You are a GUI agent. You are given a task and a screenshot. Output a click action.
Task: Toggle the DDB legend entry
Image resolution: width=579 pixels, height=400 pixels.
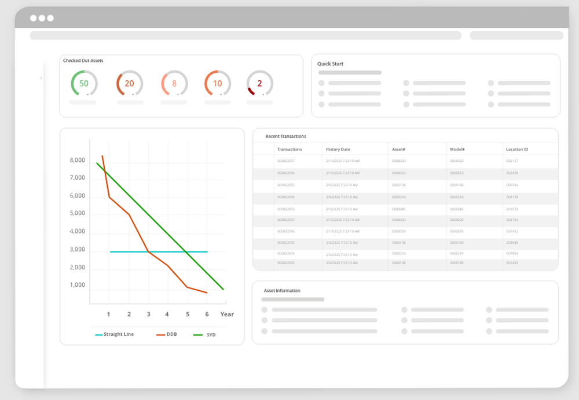(x=167, y=334)
